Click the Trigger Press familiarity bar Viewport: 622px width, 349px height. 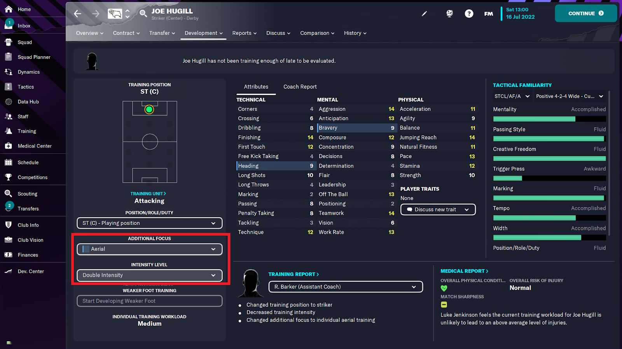pos(549,178)
